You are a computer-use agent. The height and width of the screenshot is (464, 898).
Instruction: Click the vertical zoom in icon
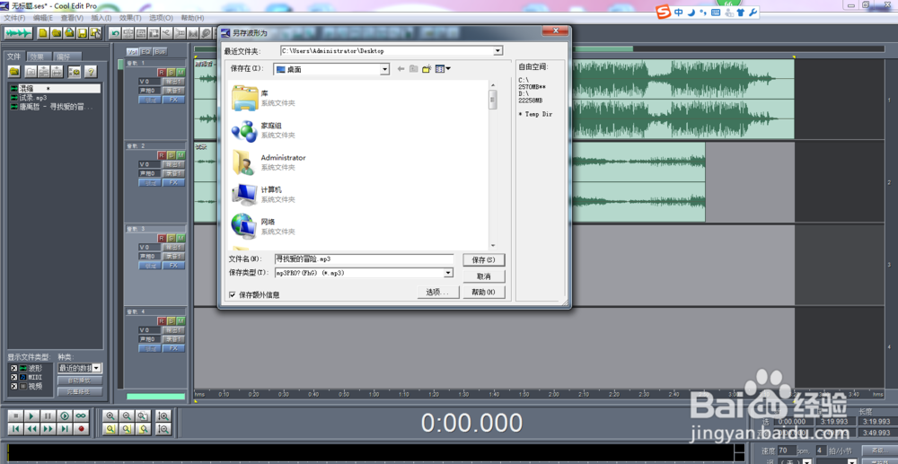(163, 416)
